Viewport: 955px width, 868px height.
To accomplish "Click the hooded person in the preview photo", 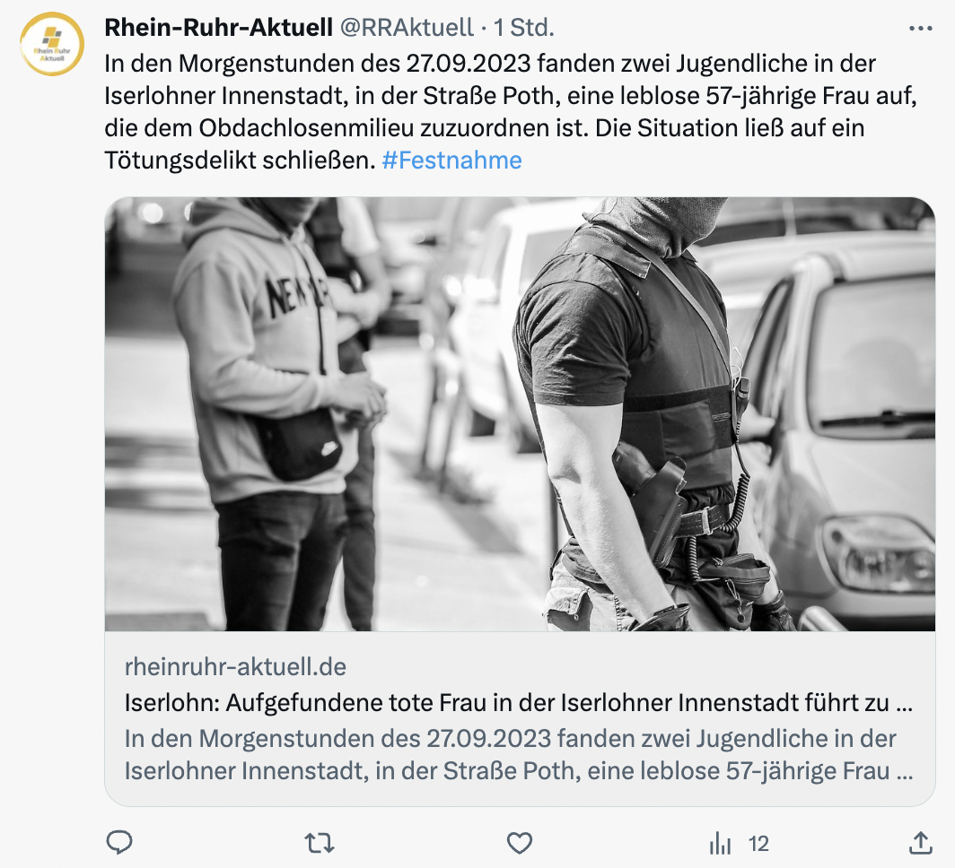I will pos(268,413).
